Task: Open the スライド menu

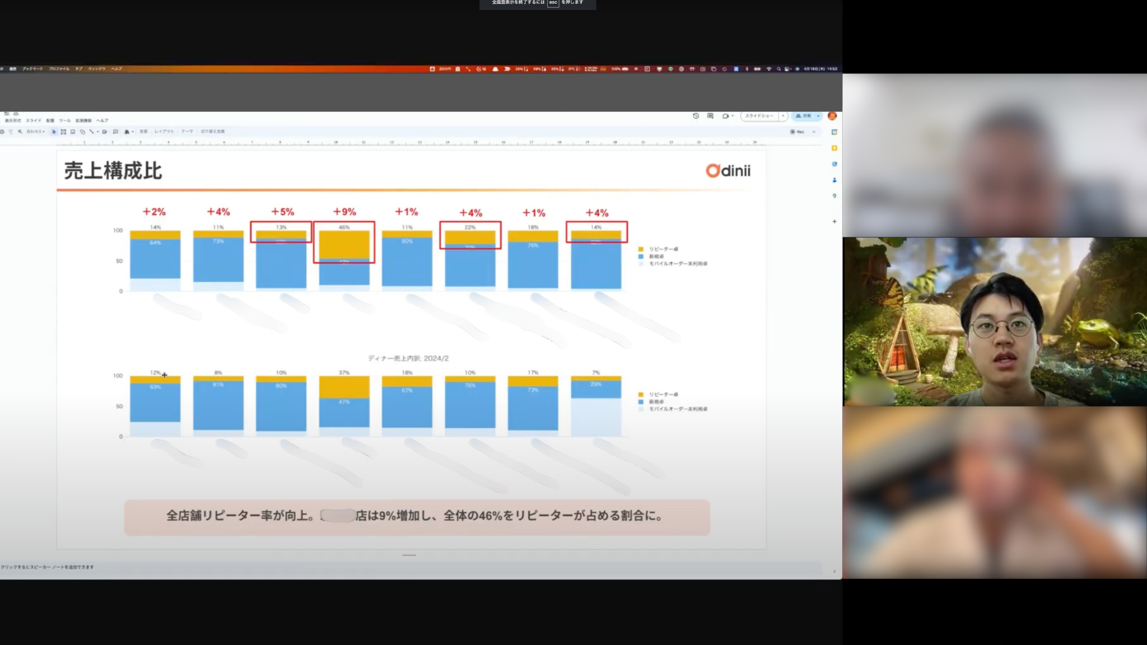Action: 34,120
